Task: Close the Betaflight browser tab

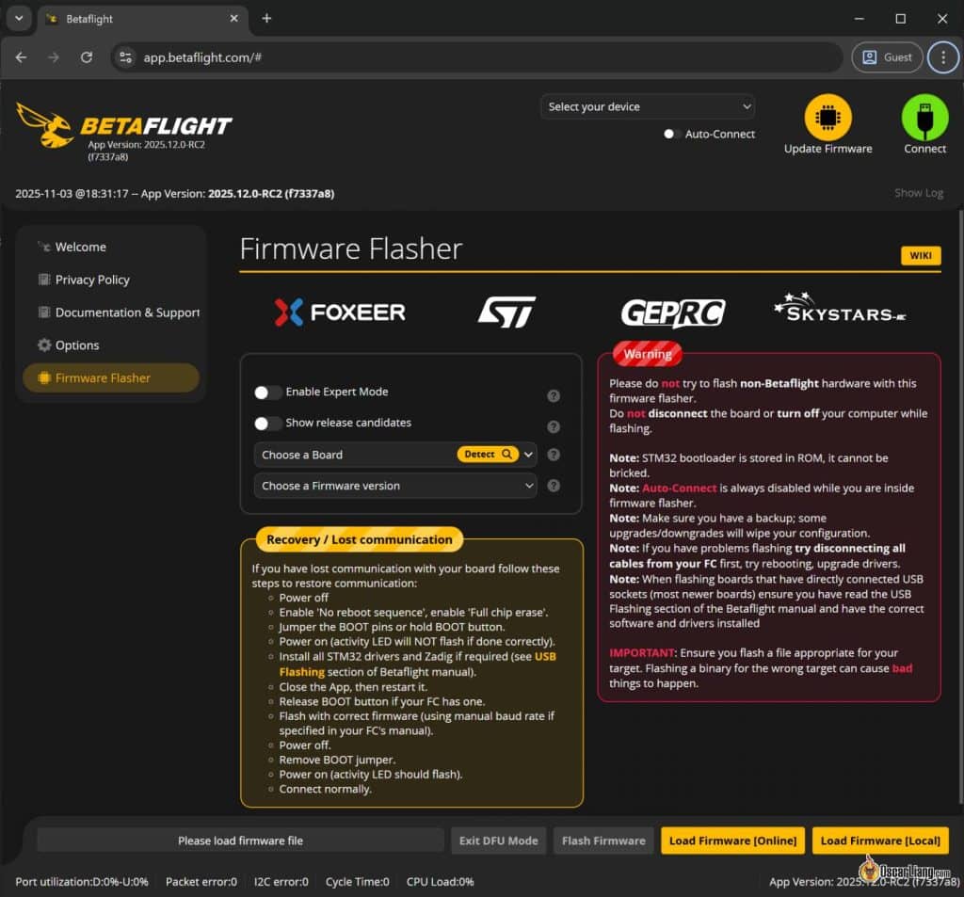Action: click(233, 19)
